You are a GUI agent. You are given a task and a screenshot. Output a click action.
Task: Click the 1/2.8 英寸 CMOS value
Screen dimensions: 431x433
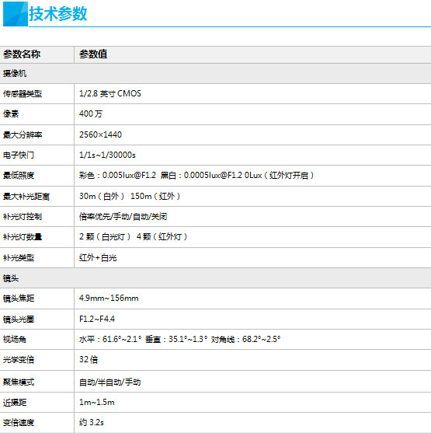(x=110, y=93)
